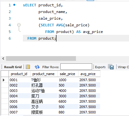Select the product_id cell 0003

point(19,91)
